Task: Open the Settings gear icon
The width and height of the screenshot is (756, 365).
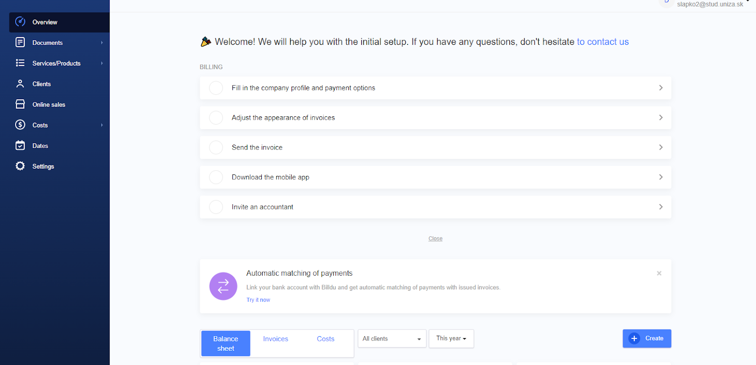Action: coord(20,166)
